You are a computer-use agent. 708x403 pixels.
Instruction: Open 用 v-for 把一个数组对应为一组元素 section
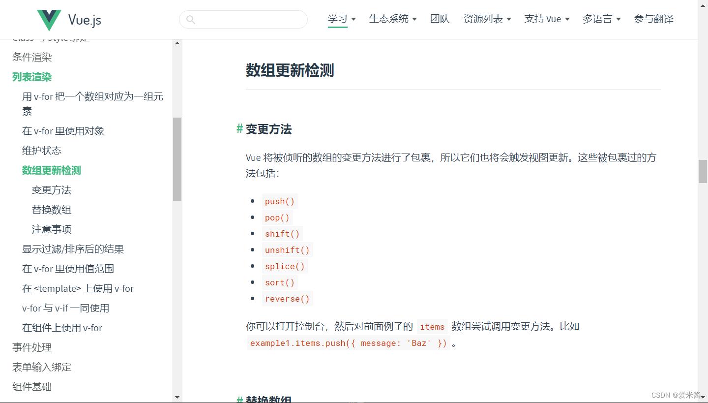point(93,104)
